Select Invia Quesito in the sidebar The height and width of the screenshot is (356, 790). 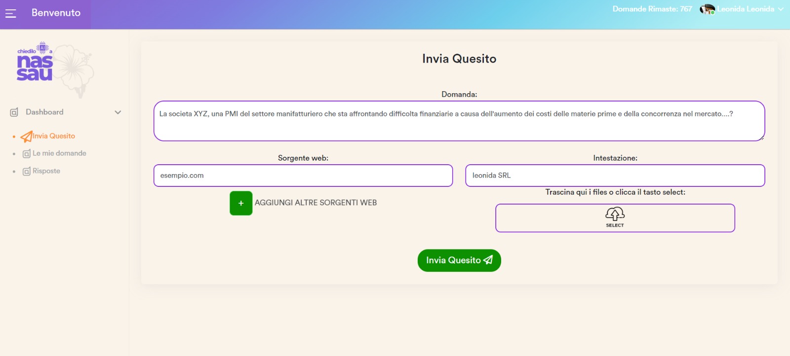click(54, 136)
